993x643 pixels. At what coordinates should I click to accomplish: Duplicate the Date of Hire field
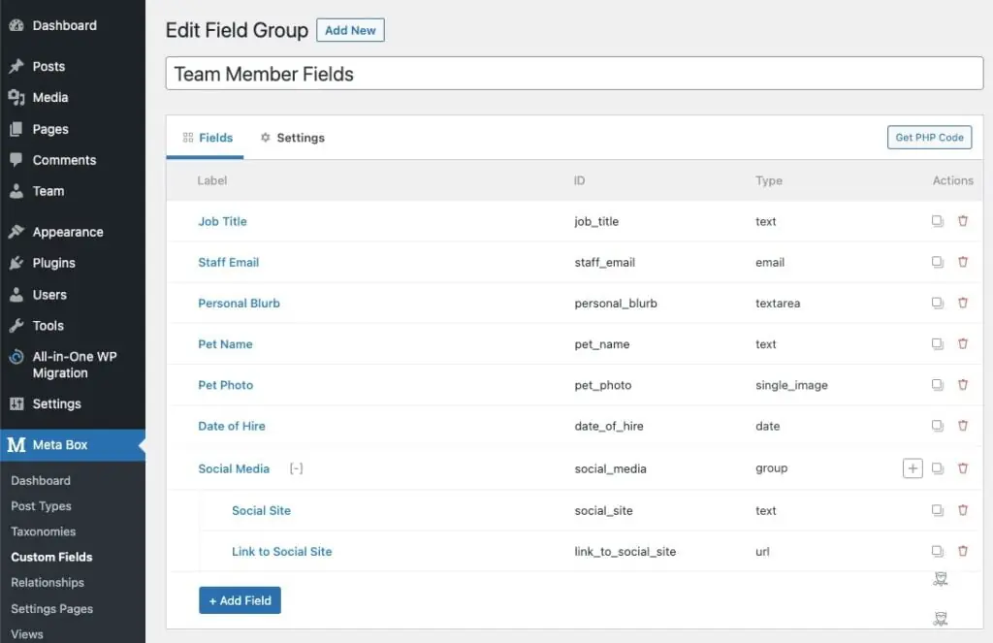(938, 425)
